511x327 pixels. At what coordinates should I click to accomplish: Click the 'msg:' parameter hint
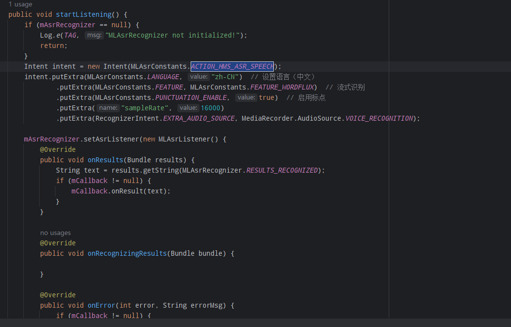94,35
